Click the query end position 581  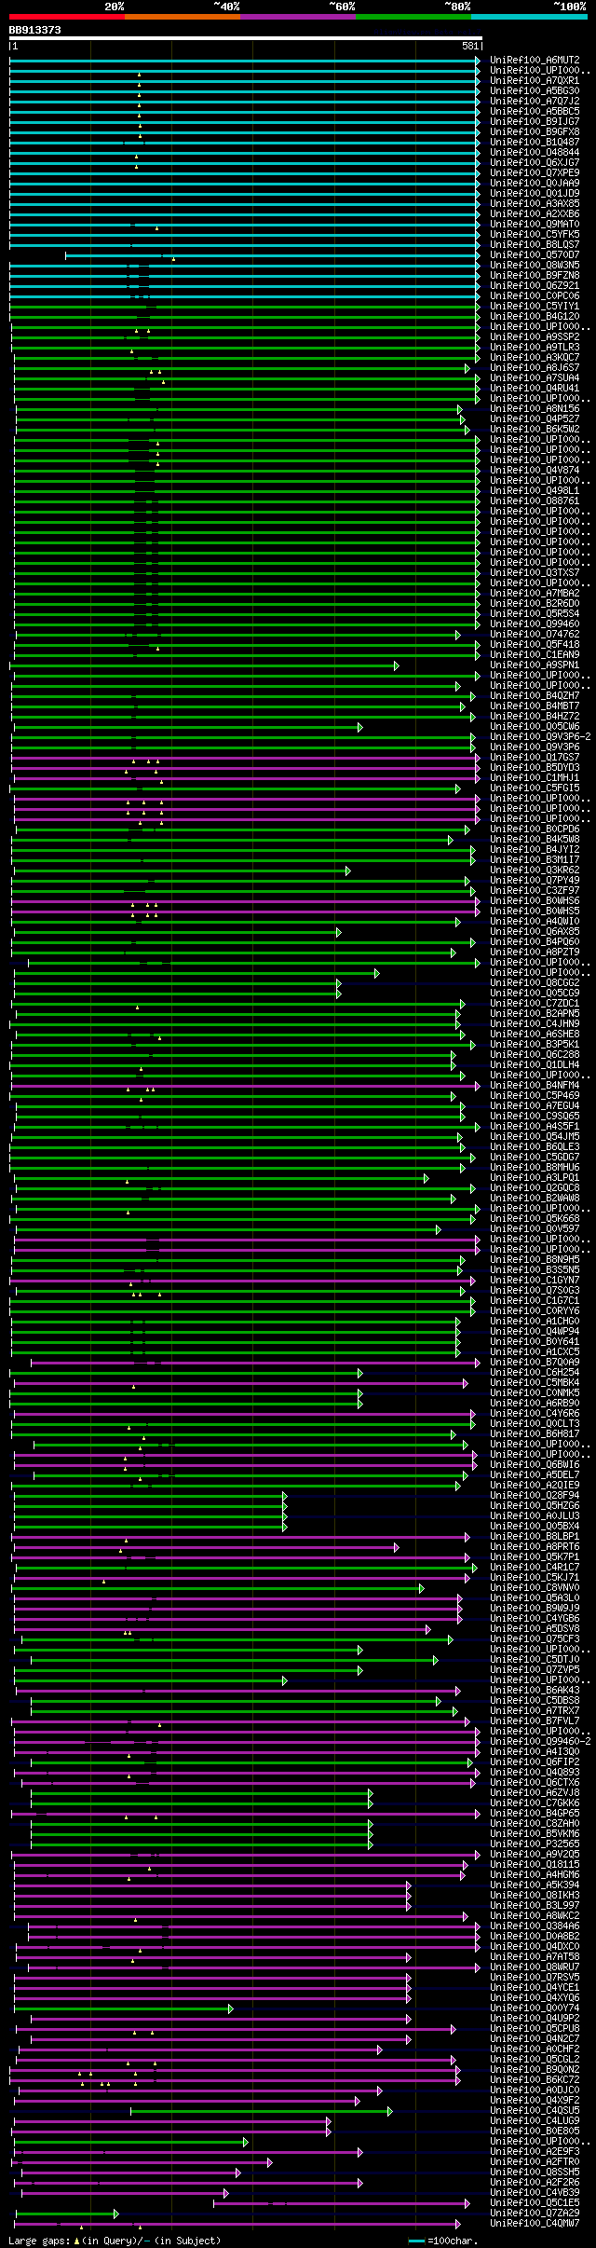coord(470,46)
